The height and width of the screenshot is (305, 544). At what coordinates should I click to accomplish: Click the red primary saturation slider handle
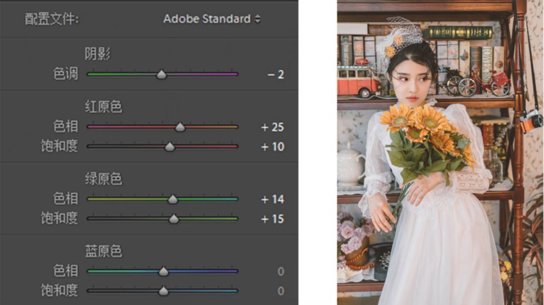tap(170, 147)
